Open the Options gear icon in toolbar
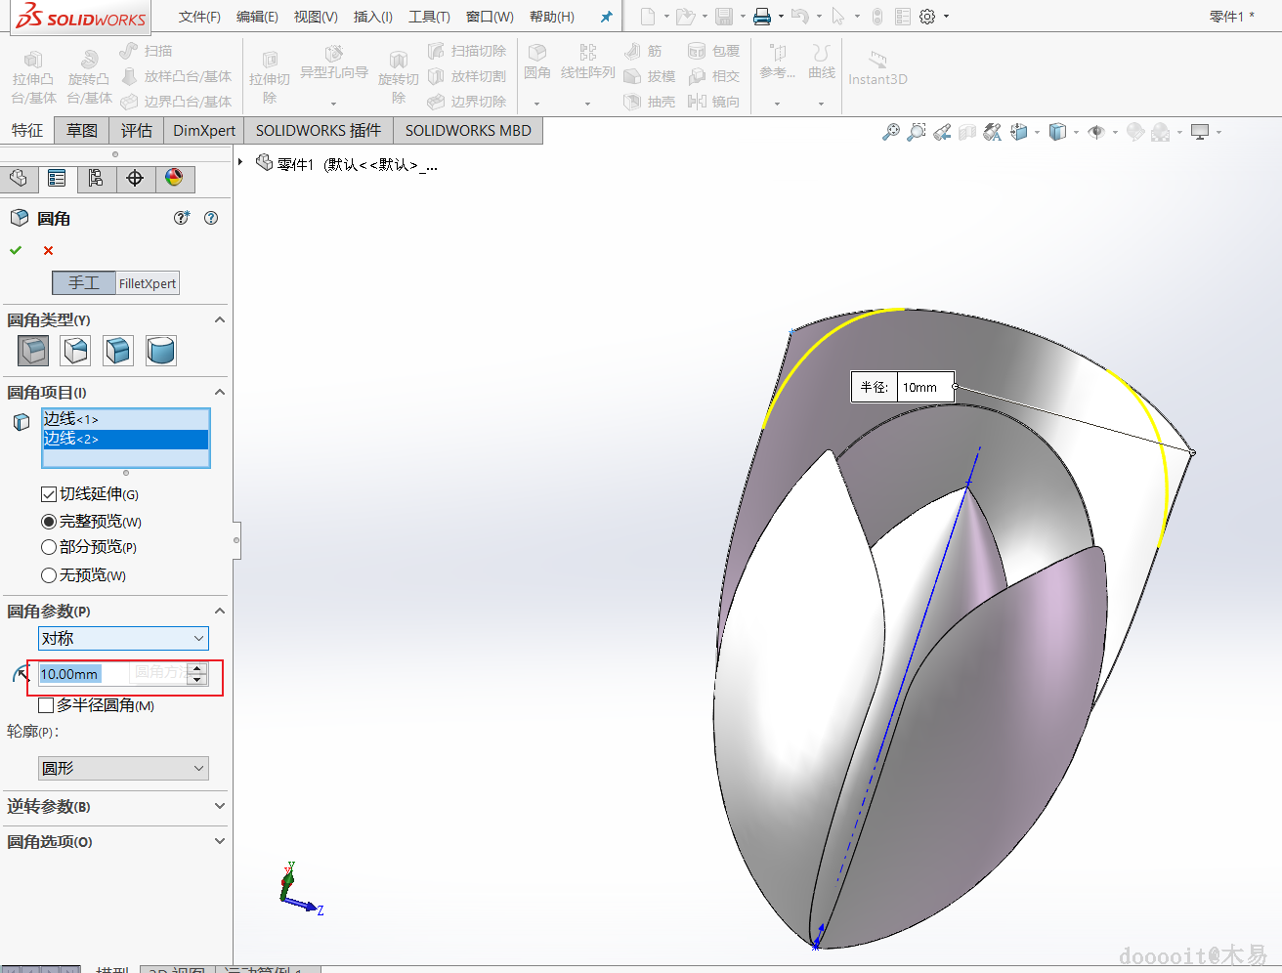The width and height of the screenshot is (1282, 973). [927, 17]
